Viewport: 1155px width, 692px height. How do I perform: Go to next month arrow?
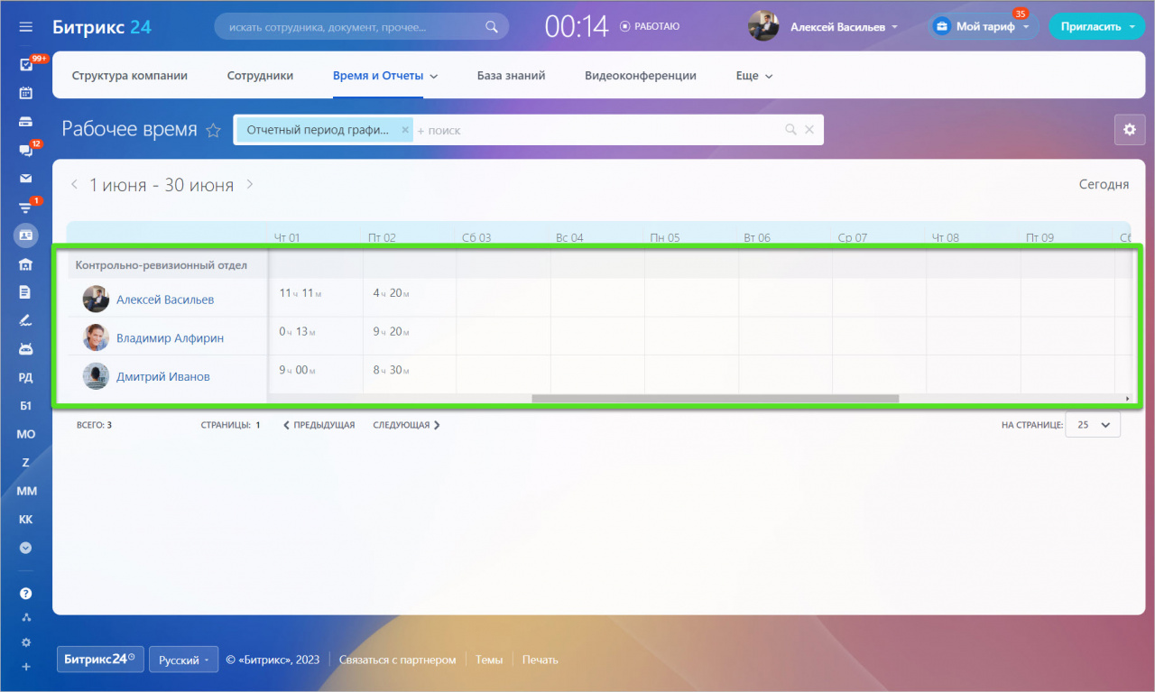(250, 184)
